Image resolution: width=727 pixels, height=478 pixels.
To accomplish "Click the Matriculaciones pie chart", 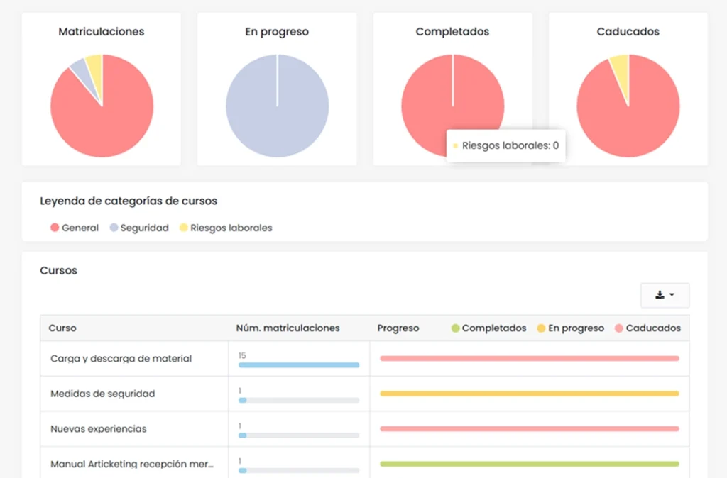I will pos(102,106).
